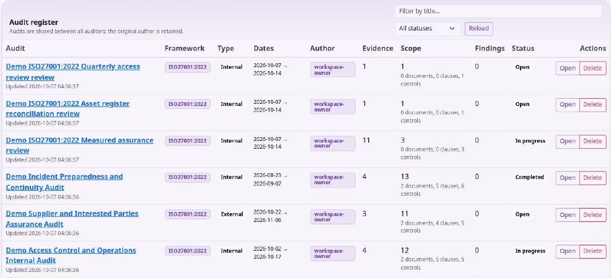This screenshot has width=611, height=278.
Task: Click Open status of Supplier Assurance audit
Action: tap(523, 214)
